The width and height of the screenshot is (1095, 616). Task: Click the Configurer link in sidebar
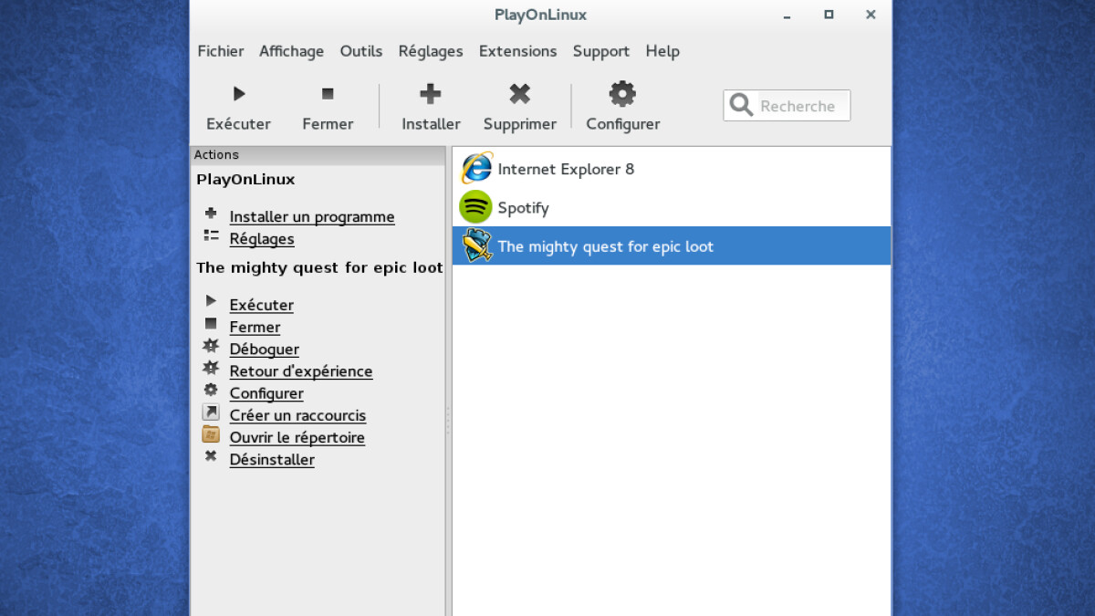pos(266,393)
